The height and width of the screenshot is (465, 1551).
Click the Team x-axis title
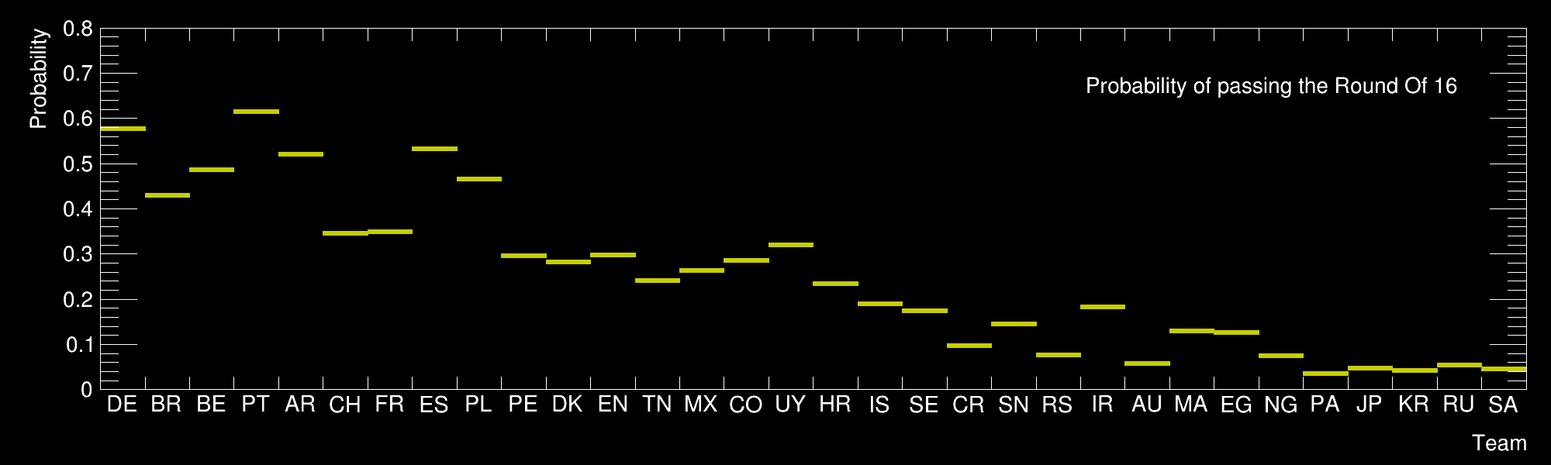(x=1499, y=443)
